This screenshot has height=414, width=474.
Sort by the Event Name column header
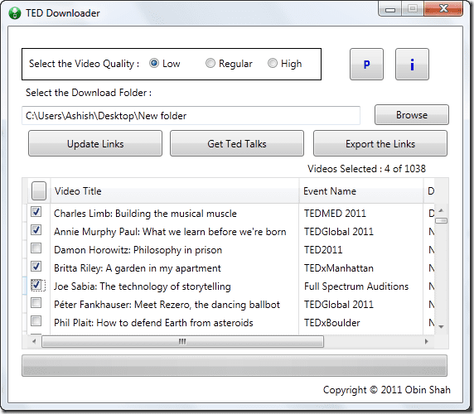[361, 190]
